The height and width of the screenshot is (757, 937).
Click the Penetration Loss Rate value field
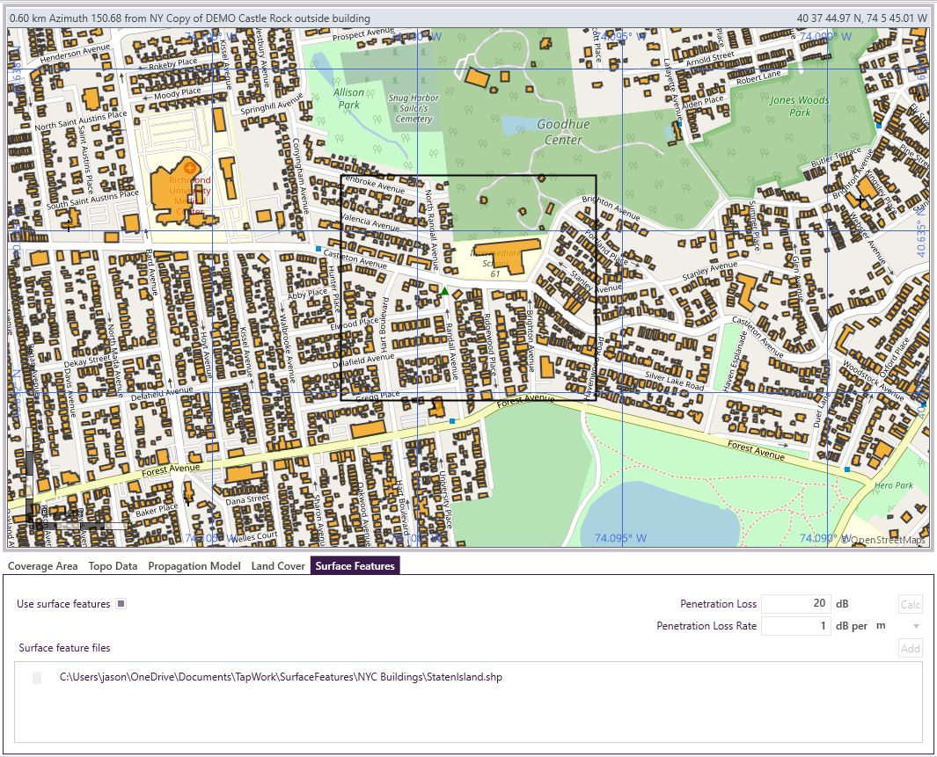[795, 626]
